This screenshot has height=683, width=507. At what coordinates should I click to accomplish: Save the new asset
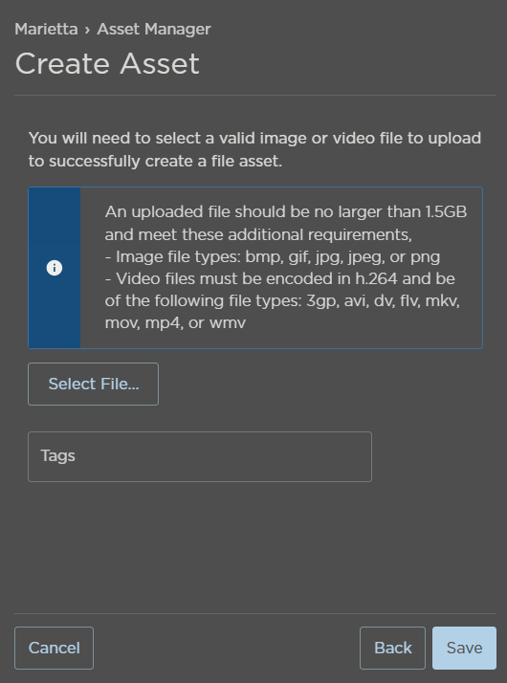464,649
